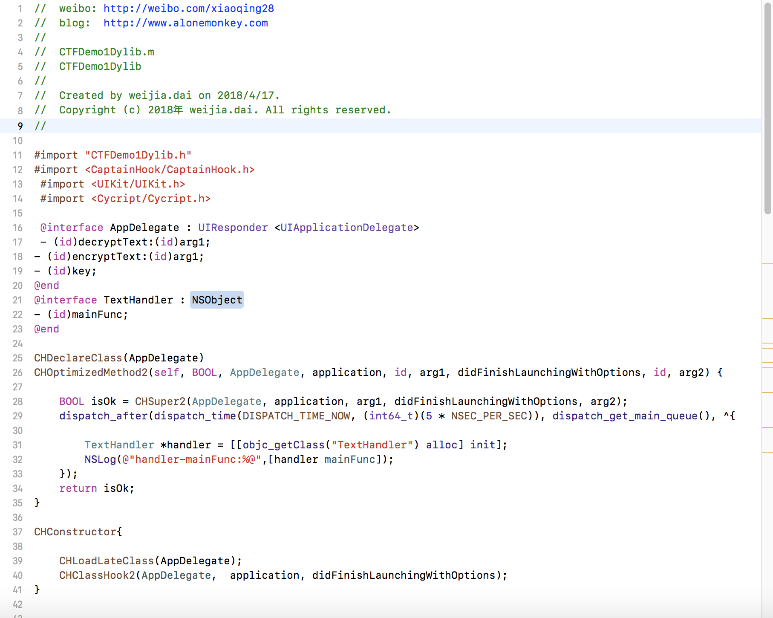Click the CaptainHook/CaptainHook.h import path
Screen dimensions: 773x618
(x=170, y=170)
